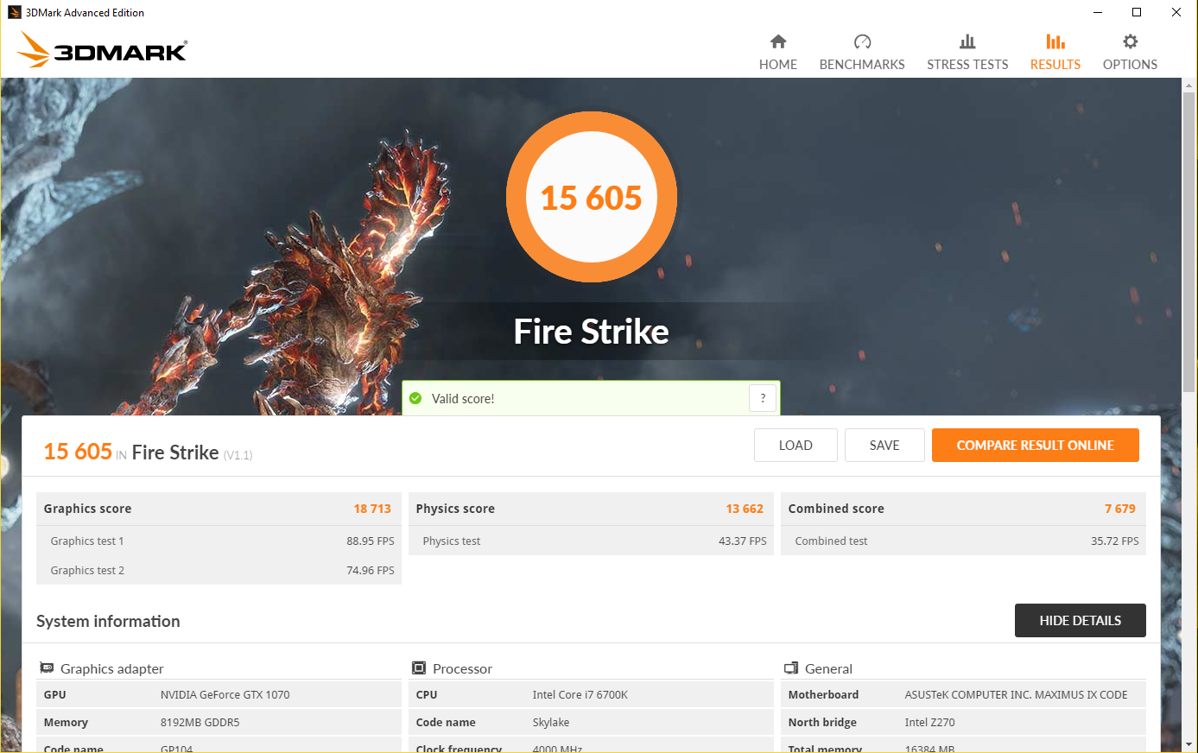Click the System information heading
This screenshot has height=753, width=1198.
108,621
